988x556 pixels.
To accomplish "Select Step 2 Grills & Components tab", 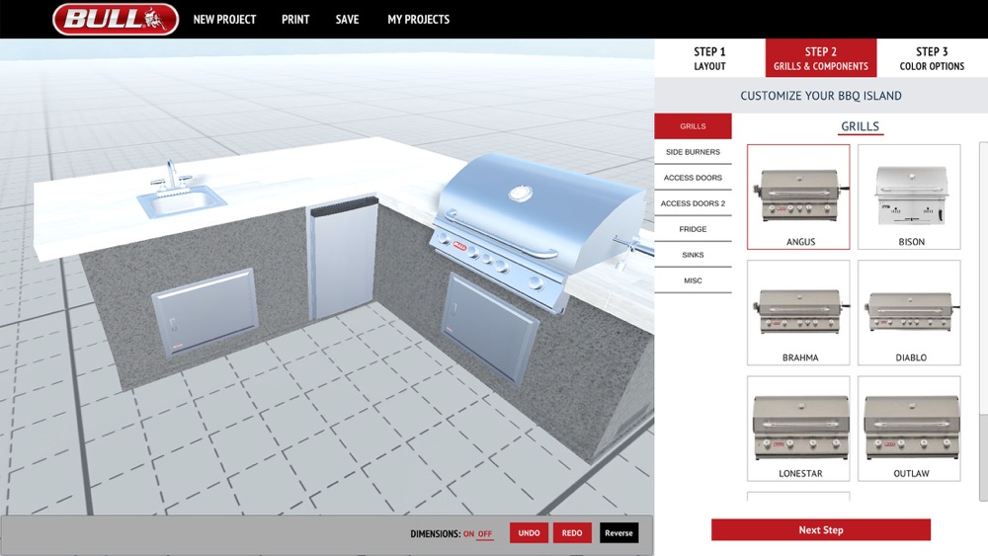I will click(821, 58).
